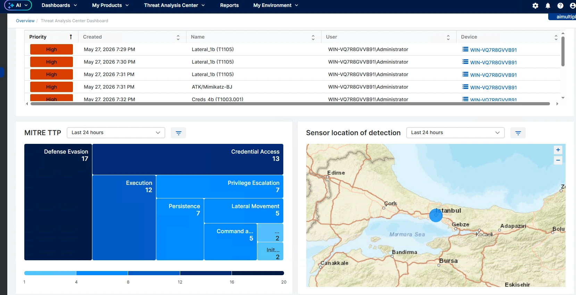Open the help question mark icon

(x=560, y=6)
